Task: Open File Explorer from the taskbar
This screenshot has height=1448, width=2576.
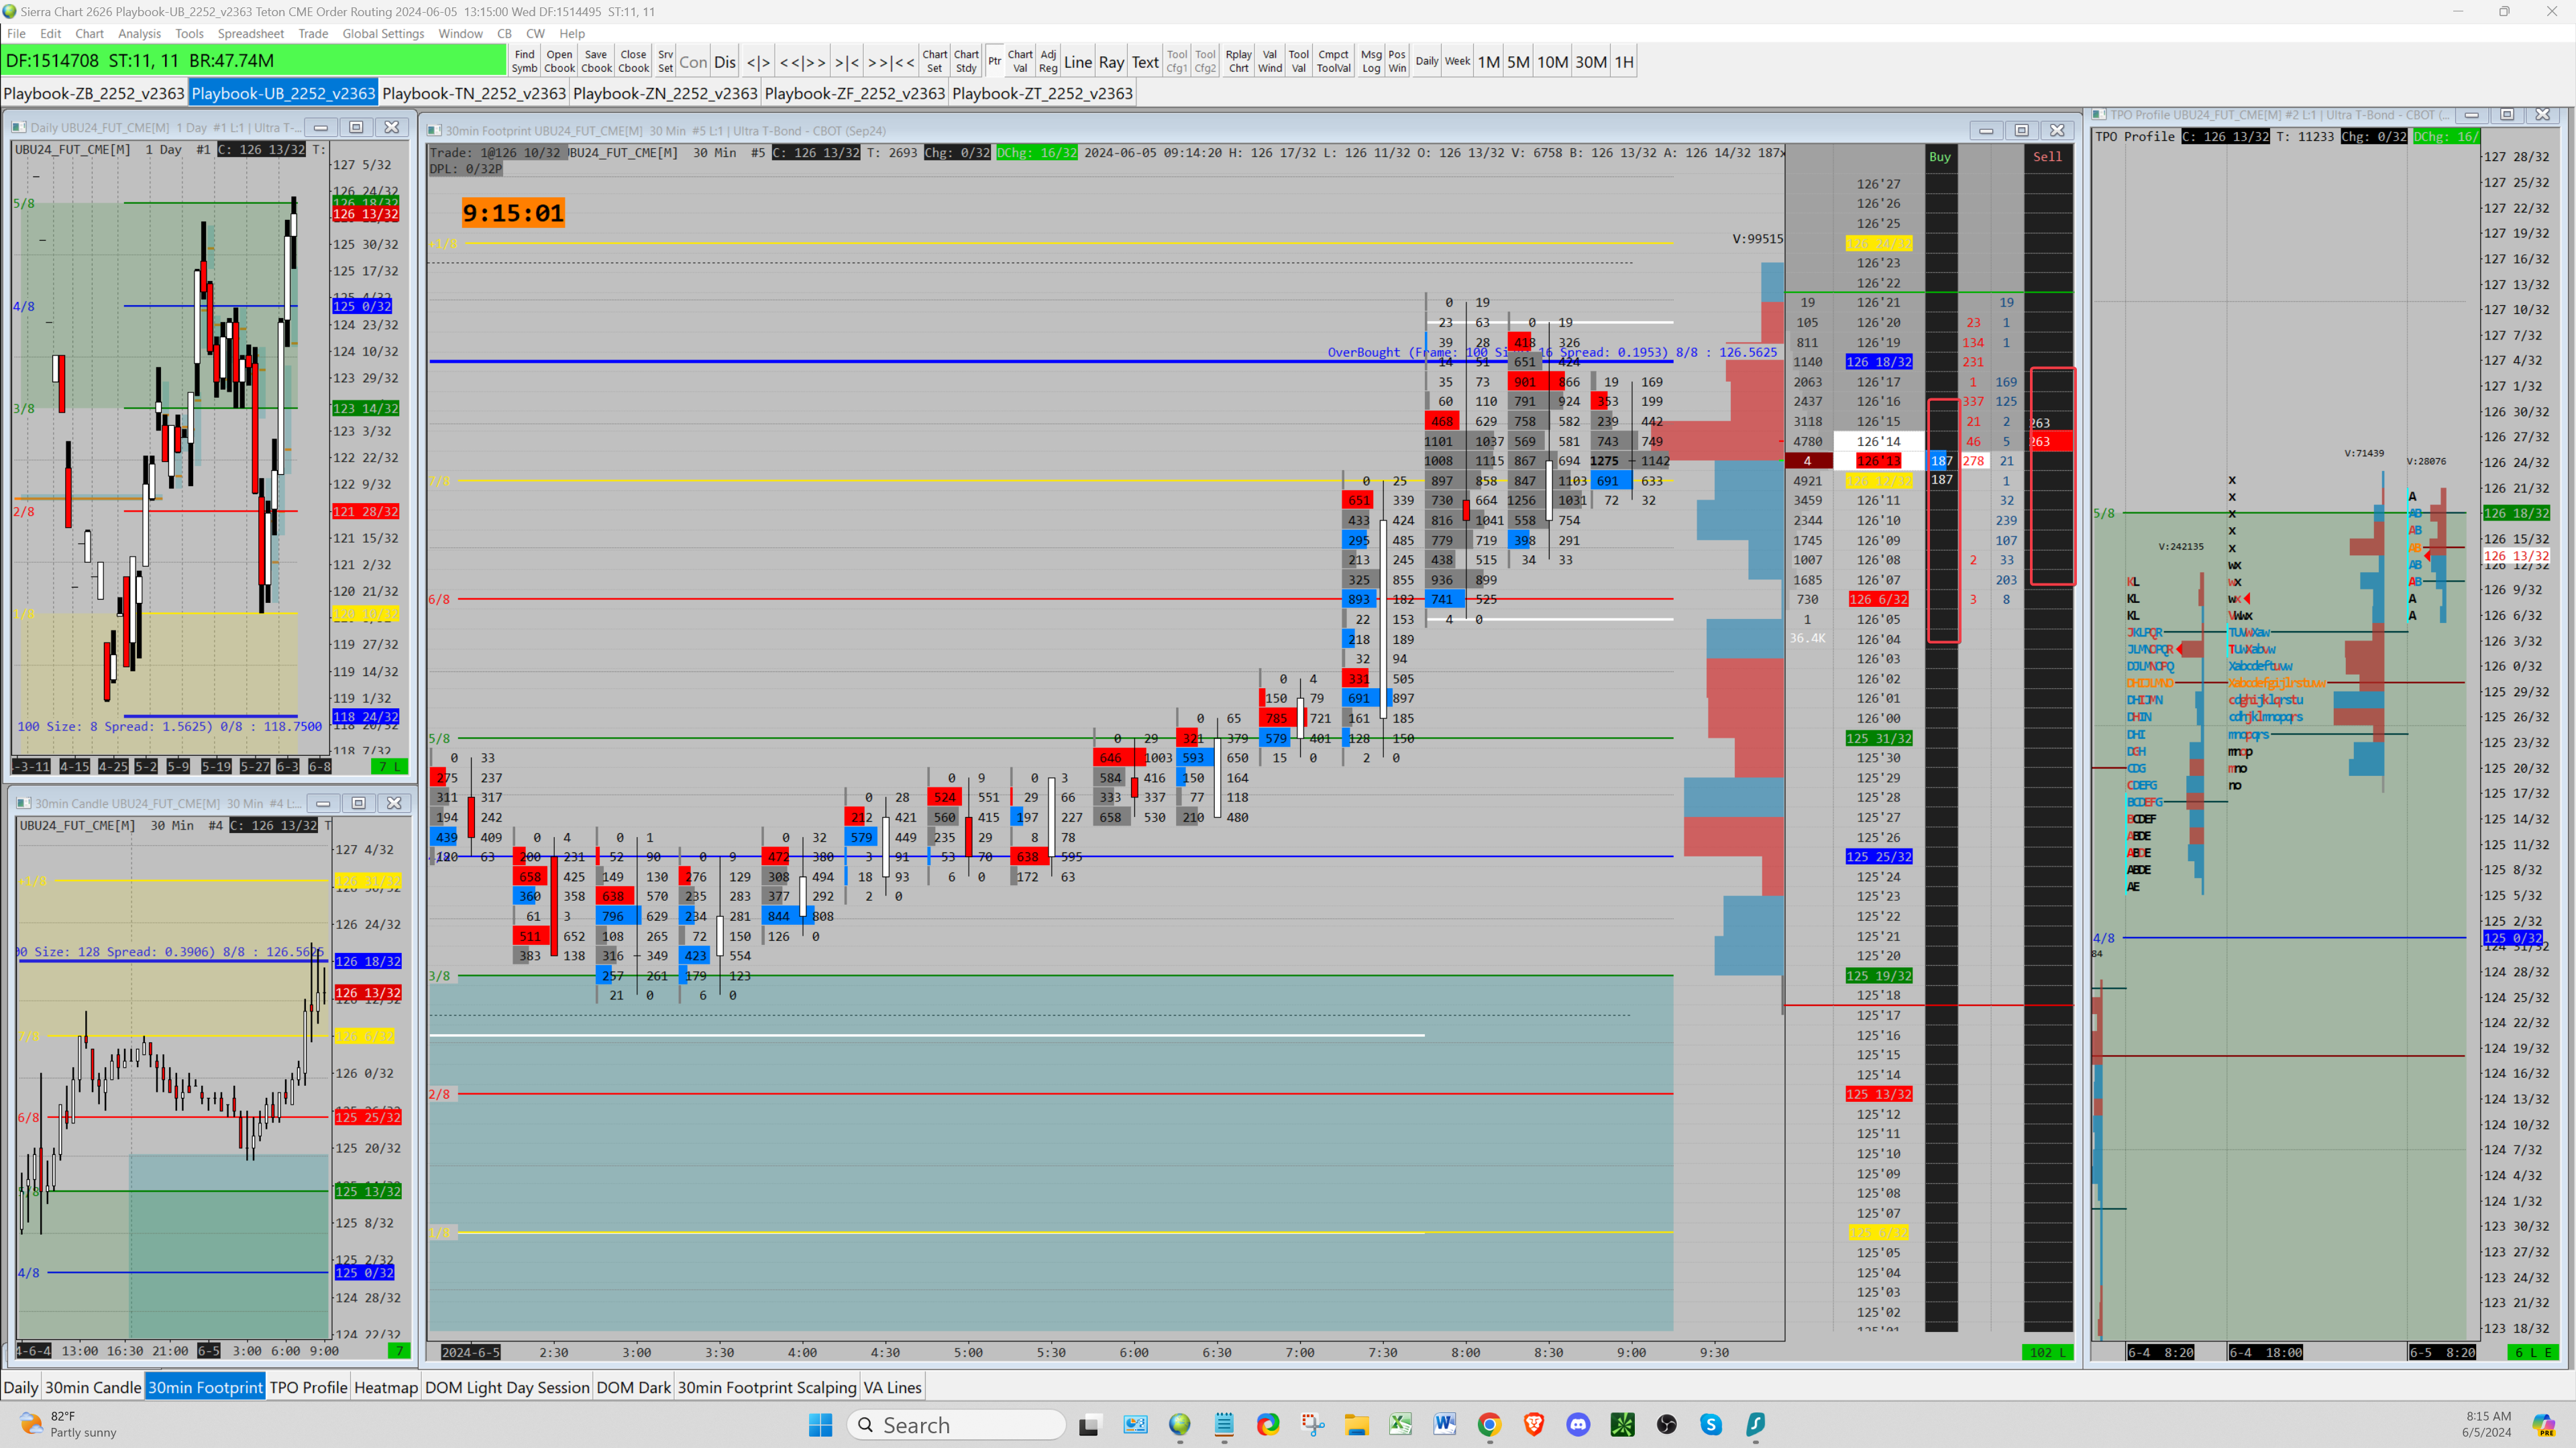Action: coord(1356,1424)
